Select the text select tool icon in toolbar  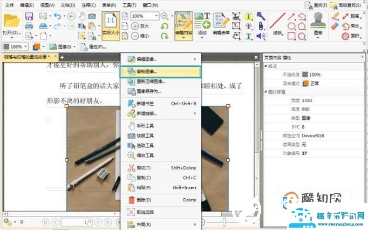click(x=81, y=26)
